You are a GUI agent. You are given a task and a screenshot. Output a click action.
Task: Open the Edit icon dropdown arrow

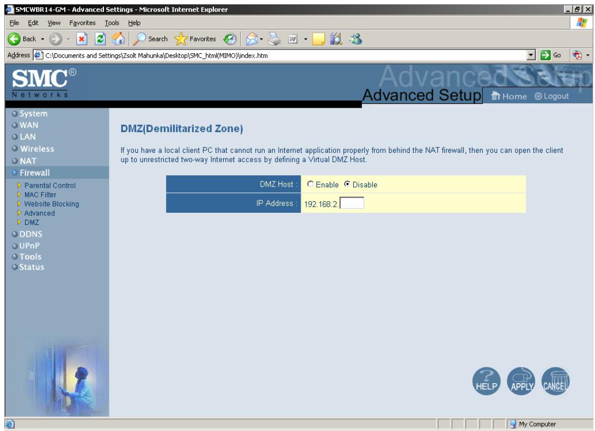(305, 39)
